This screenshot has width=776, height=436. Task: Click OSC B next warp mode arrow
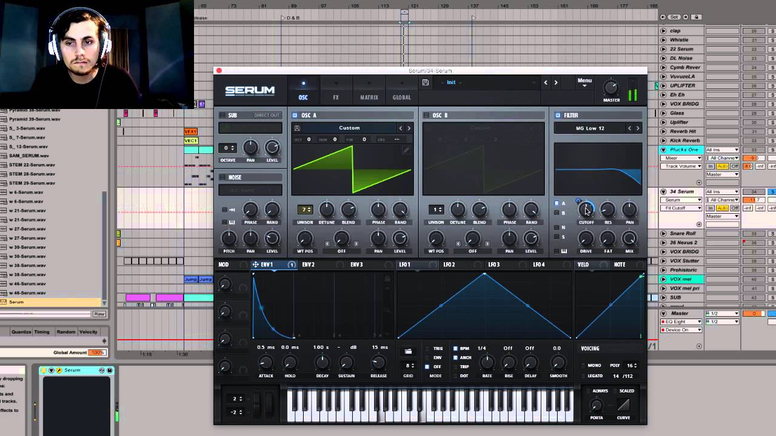tap(487, 243)
